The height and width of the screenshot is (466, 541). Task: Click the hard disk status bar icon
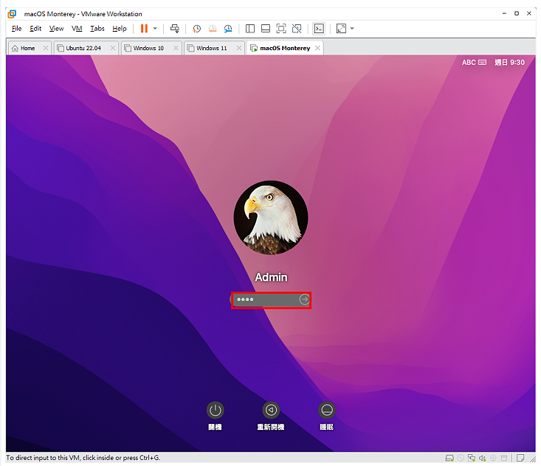[x=449, y=458]
